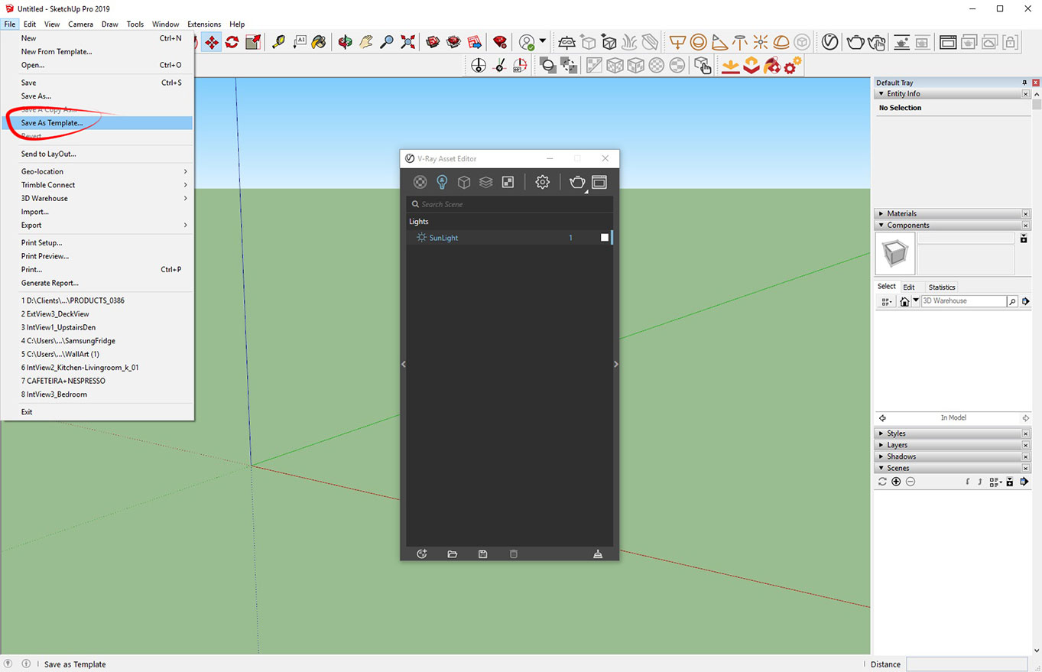Open Settings gear in Asset Editor

tap(543, 182)
